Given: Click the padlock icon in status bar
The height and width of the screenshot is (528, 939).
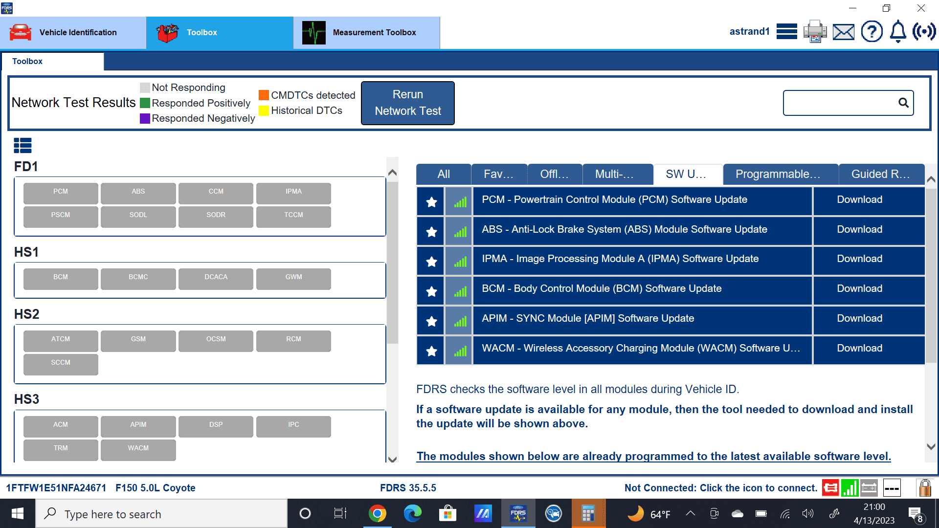Looking at the screenshot, I should click(924, 488).
